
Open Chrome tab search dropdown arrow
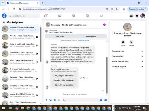click(x=3, y=3)
